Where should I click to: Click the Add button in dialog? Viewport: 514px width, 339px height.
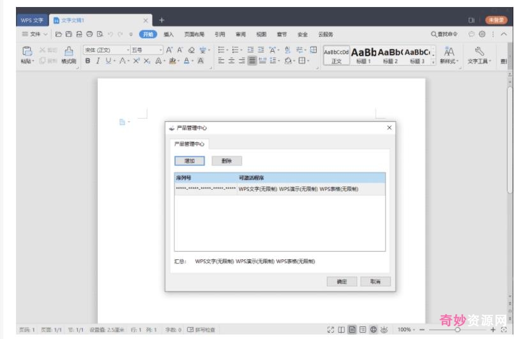coord(190,161)
